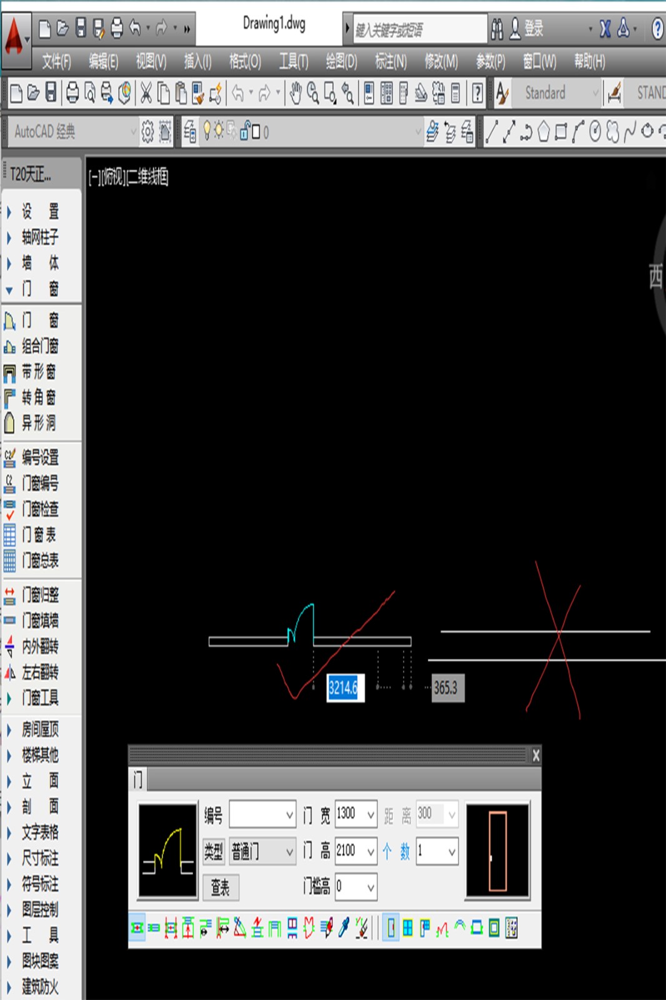Toggle layer 0 freeze sun icon
The image size is (666, 1000).
219,131
